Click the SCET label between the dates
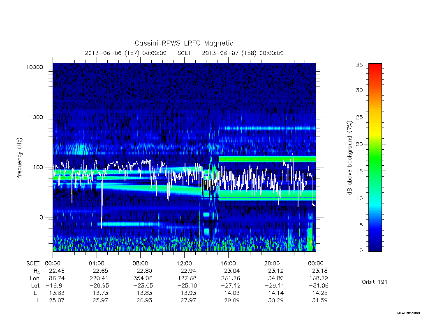The image size is (421, 315). (184, 53)
